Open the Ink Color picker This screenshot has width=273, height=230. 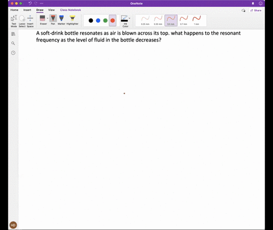(x=125, y=21)
